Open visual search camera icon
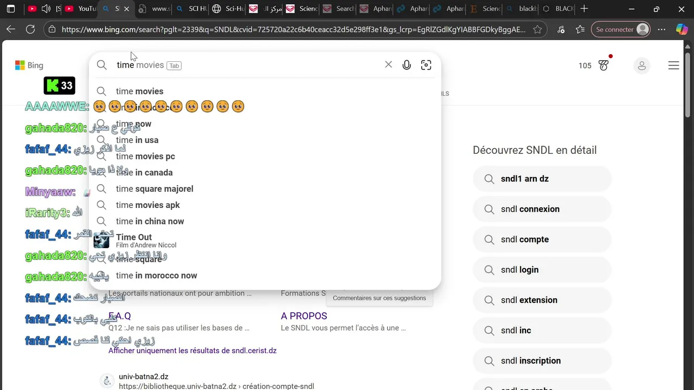Image resolution: width=694 pixels, height=390 pixels. click(426, 65)
